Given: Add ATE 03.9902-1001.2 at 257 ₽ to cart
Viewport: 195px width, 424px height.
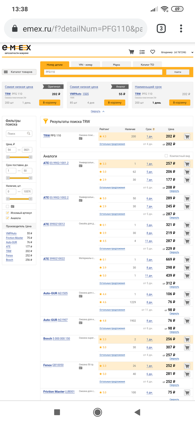Looking at the screenshot, I should tap(187, 164).
